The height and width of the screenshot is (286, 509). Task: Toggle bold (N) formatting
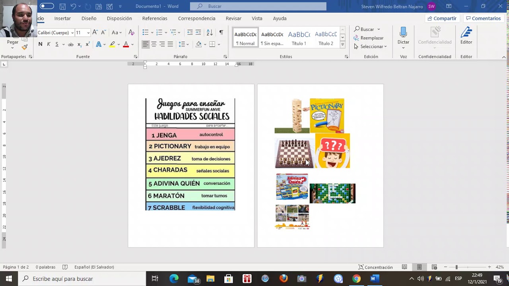(x=40, y=44)
